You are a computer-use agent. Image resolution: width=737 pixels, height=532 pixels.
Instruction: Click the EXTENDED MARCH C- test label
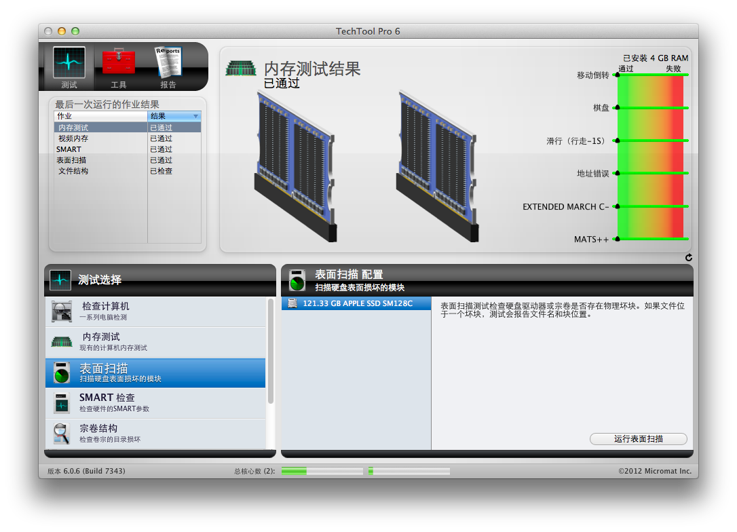click(566, 206)
